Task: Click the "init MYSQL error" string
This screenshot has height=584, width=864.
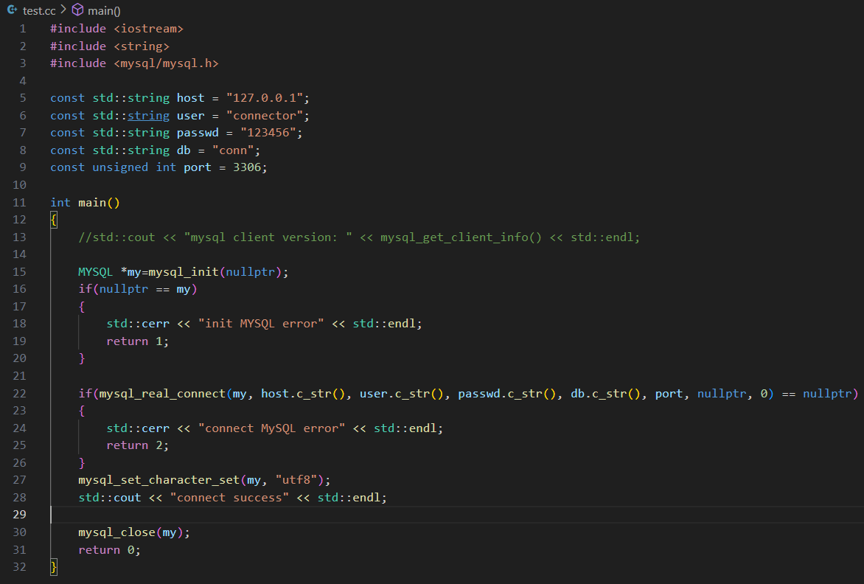Action: [261, 324]
